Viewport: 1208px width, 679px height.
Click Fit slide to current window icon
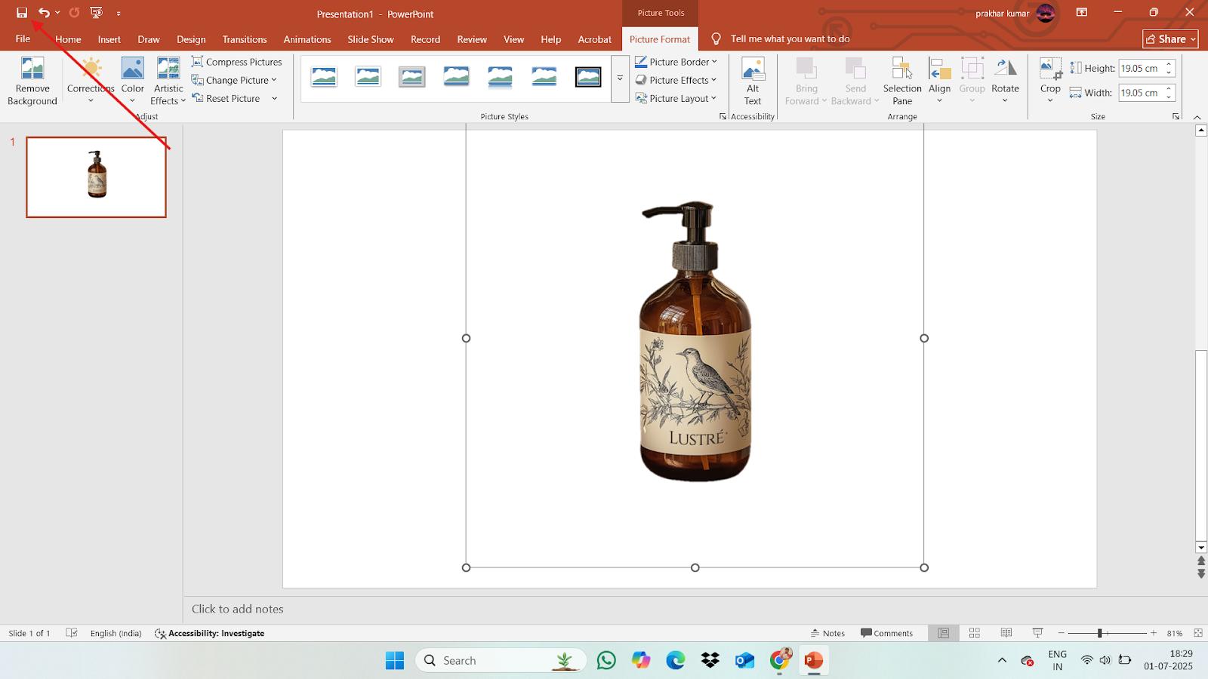[1198, 633]
